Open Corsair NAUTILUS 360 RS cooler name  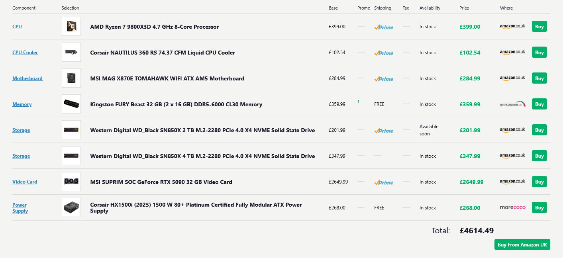point(163,53)
